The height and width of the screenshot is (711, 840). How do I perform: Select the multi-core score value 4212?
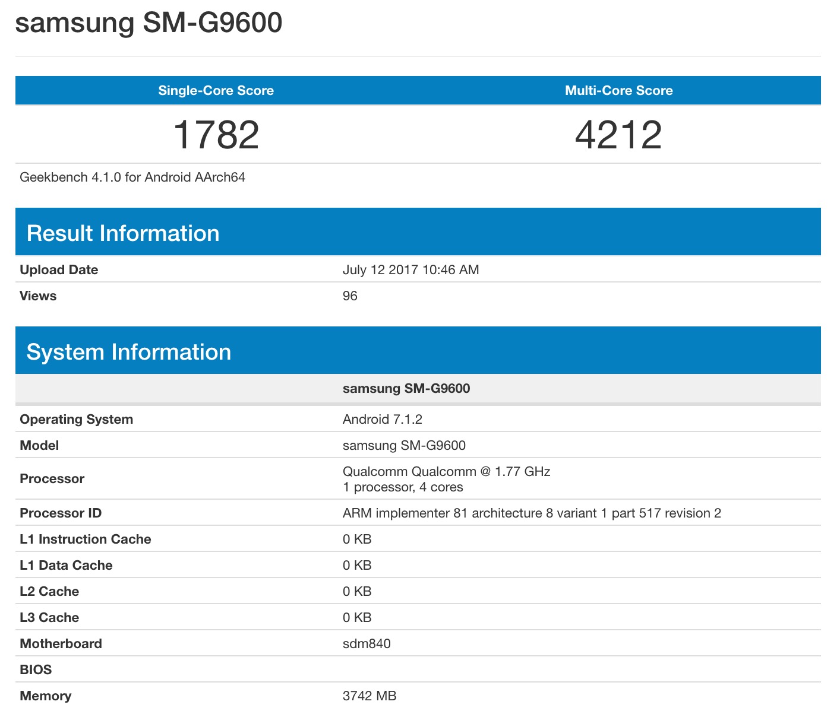619,135
